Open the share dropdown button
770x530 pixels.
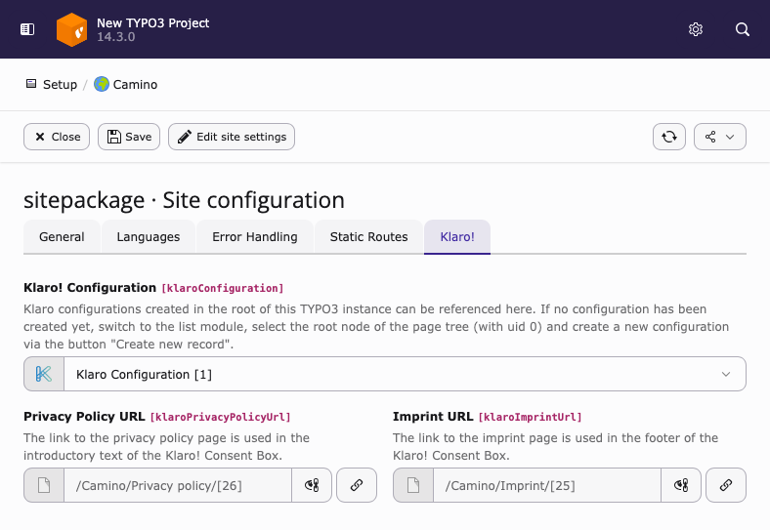pyautogui.click(x=720, y=137)
